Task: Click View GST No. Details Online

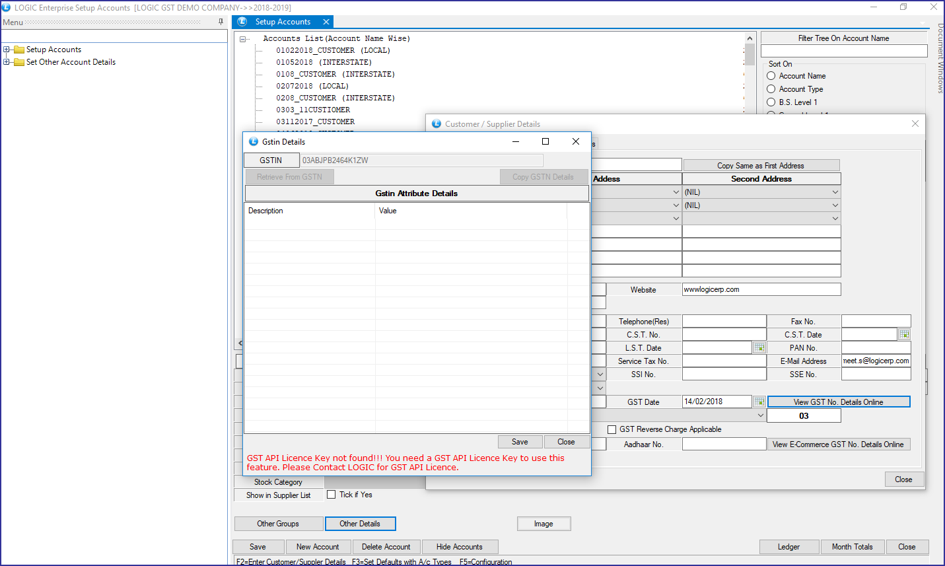Action: (839, 402)
